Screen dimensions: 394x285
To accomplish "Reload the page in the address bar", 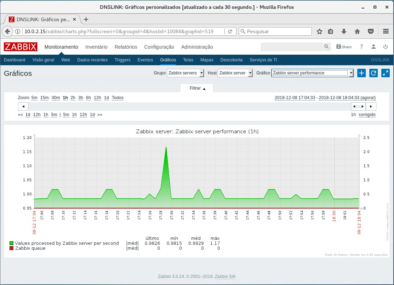I will coord(230,31).
